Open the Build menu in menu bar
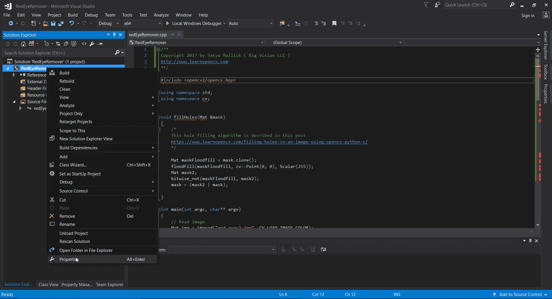The image size is (552, 299). point(73,15)
